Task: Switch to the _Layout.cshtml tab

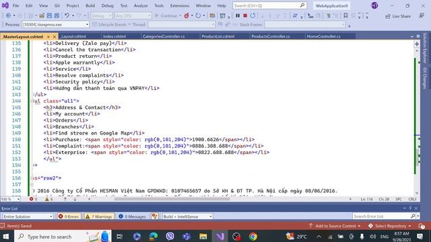Action: [73, 36]
